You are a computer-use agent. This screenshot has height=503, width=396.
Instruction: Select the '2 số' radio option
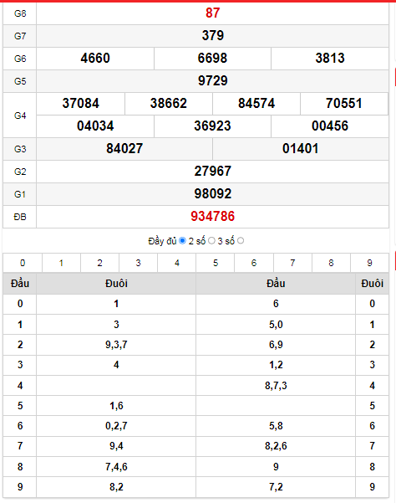[x=211, y=240]
